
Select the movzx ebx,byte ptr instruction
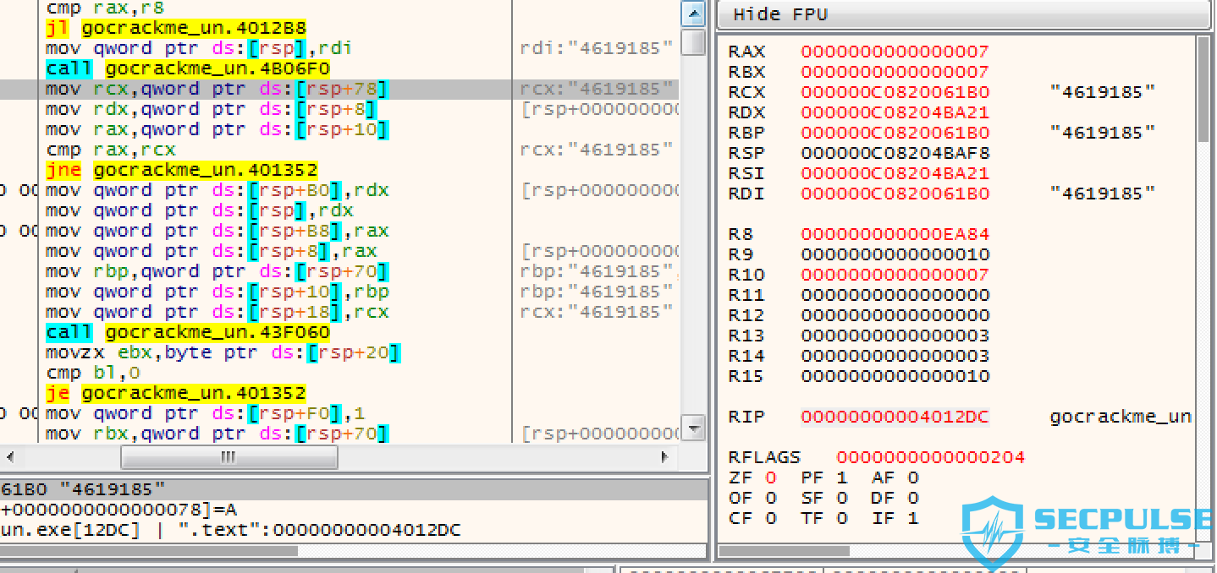(223, 352)
